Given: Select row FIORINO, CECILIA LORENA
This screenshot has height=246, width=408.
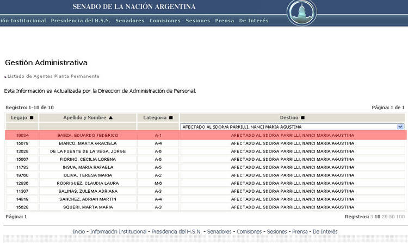Looking at the screenshot, I should click(x=206, y=159).
